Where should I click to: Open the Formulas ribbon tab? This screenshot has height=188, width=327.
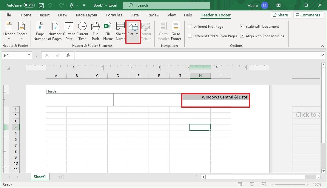(114, 15)
